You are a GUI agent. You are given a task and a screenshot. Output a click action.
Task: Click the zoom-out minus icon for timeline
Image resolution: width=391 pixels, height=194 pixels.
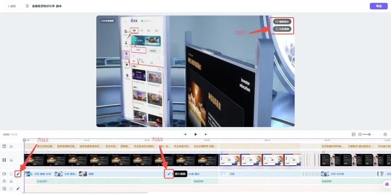pos(360,134)
